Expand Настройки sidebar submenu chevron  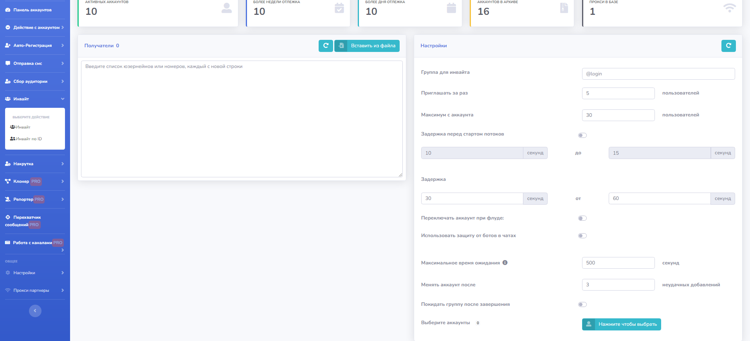pyautogui.click(x=63, y=273)
